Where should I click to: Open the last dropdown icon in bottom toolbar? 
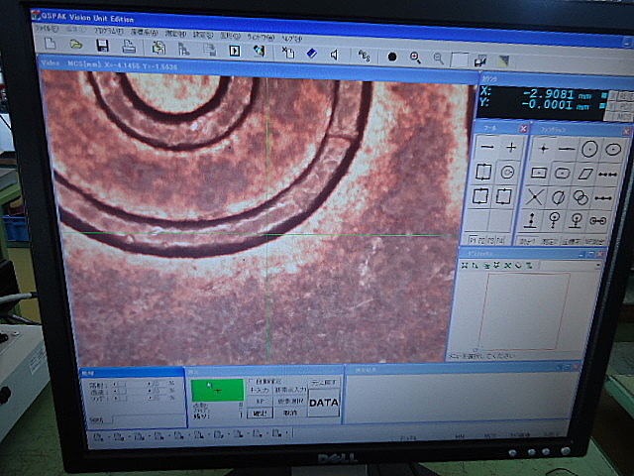click(278, 434)
